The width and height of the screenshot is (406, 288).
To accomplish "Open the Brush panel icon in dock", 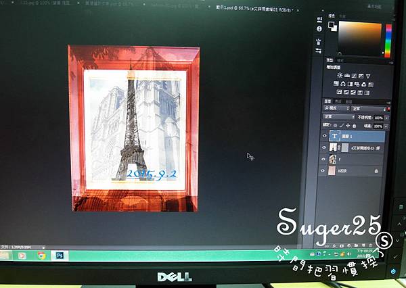I will point(319,41).
